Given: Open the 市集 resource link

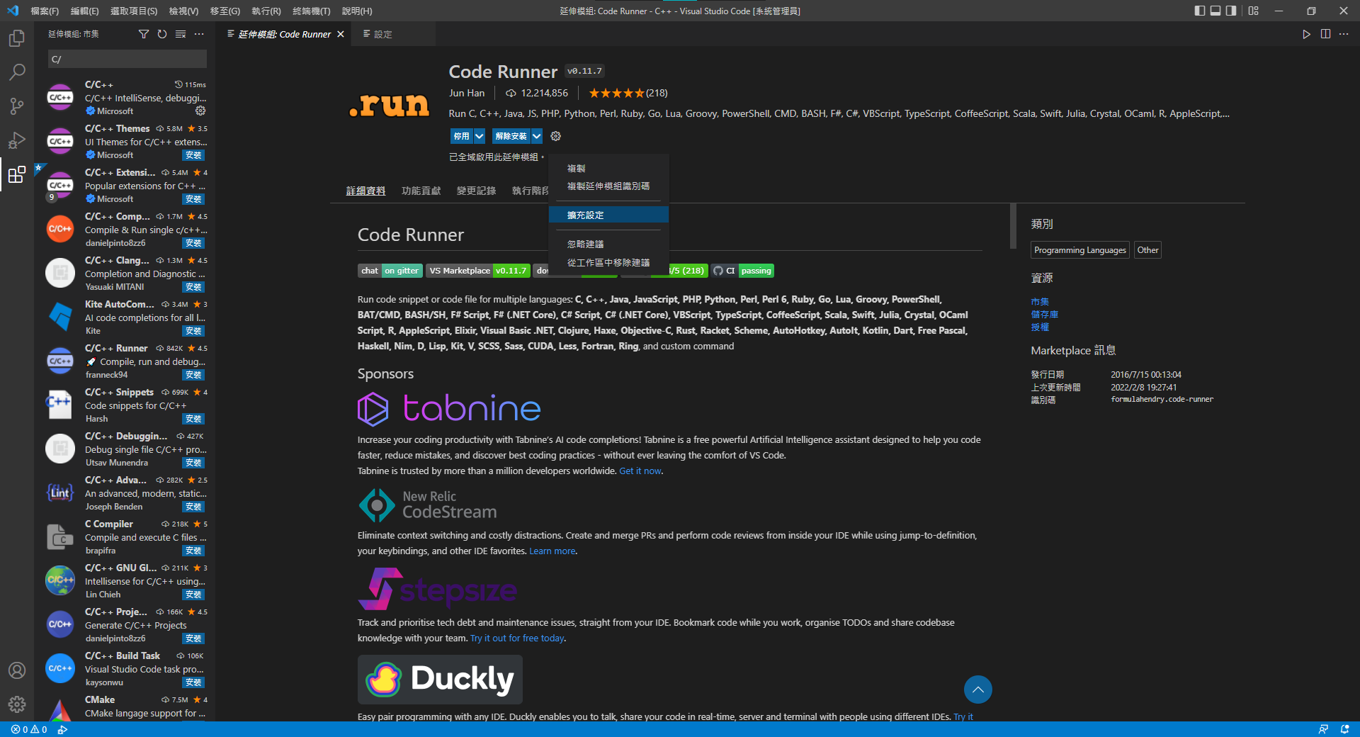Looking at the screenshot, I should 1040,302.
